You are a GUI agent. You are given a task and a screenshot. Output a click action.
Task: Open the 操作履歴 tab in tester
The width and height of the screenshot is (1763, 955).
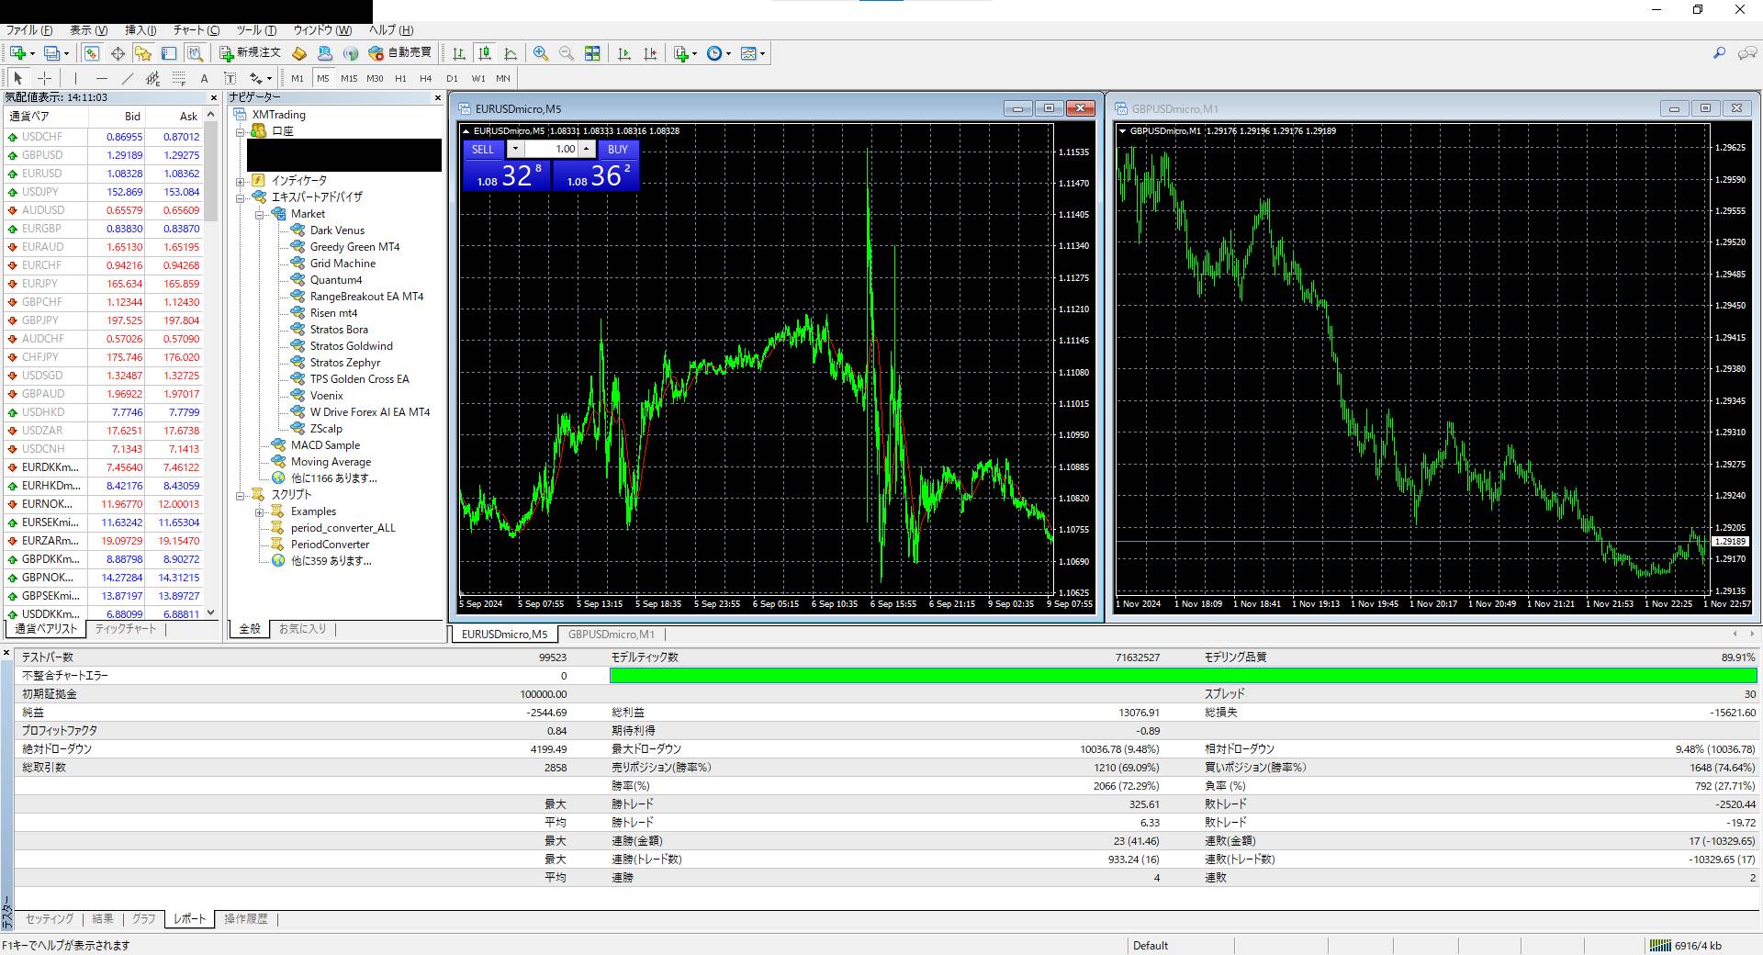[x=246, y=919]
